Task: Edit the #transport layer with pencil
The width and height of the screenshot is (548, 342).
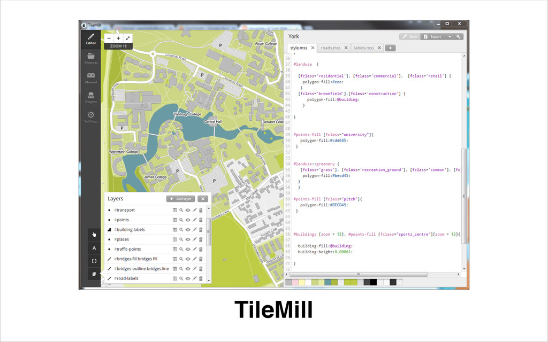Action: click(194, 210)
